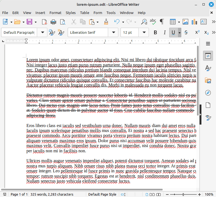The image size is (216, 197).
Task: Click the Copy icon
Action: coord(83,22)
